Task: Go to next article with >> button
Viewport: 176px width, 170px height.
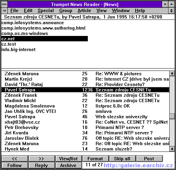Action: click(x=42, y=159)
